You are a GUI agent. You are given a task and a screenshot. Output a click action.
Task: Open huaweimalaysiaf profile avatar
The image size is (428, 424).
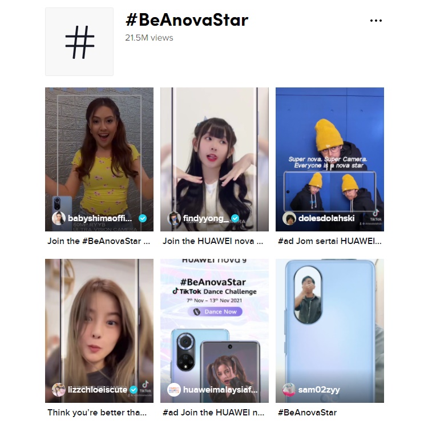pos(174,390)
